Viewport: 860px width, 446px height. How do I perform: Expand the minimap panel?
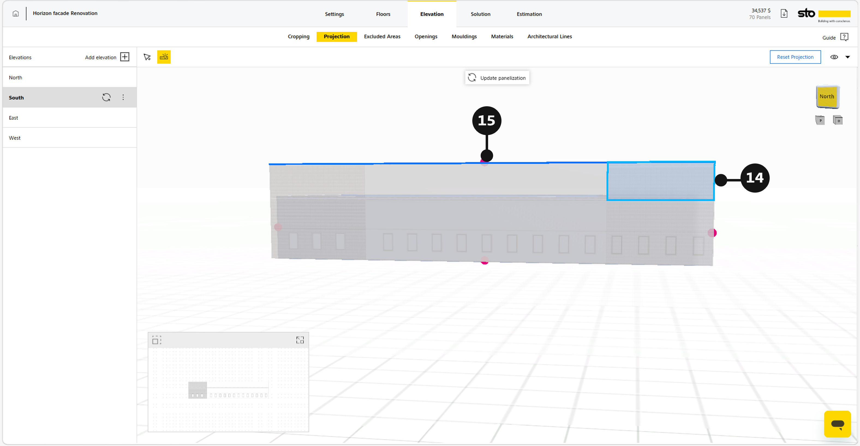300,340
